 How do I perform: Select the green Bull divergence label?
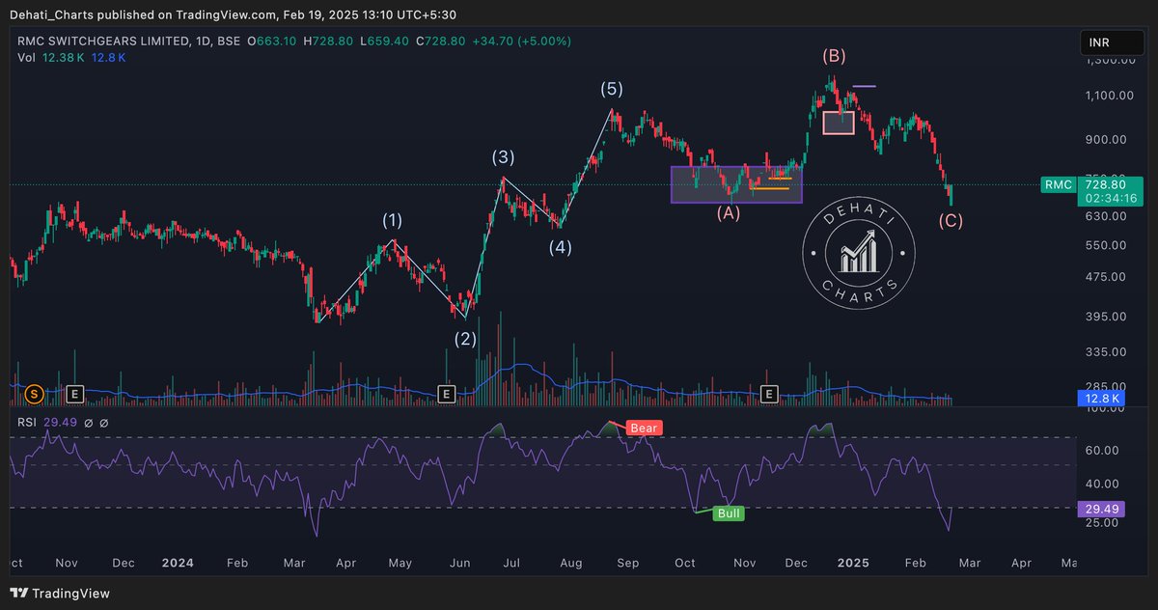tap(729, 513)
